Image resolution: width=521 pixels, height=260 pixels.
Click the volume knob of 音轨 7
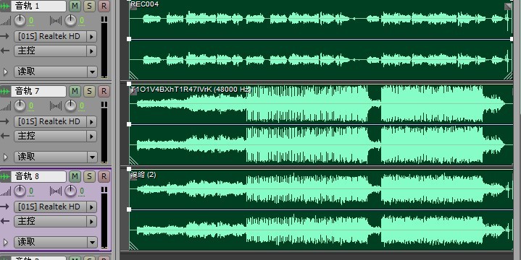[x=20, y=105]
